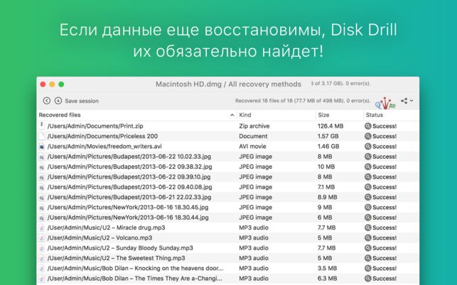Click 3.5 MB size cell
The image size is (457, 285).
tap(328, 269)
